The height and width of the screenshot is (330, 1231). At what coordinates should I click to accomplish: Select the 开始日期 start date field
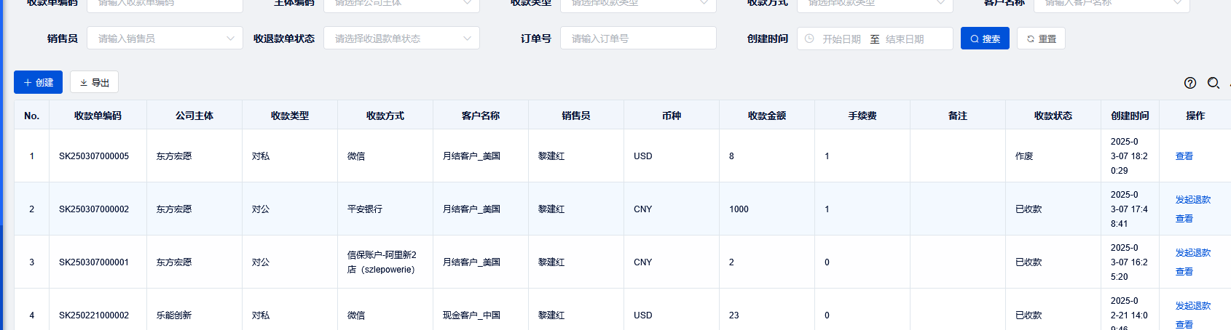point(841,39)
